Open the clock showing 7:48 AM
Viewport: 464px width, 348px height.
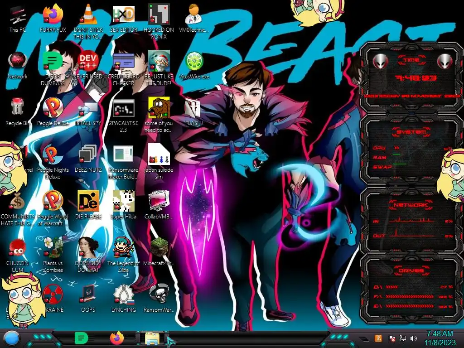coord(440,338)
